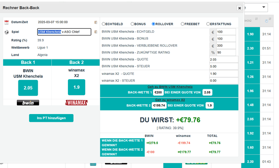This screenshot has height=168, width=279.
Task: Close the Rechner Back-Back dialog
Action: coord(239,8)
